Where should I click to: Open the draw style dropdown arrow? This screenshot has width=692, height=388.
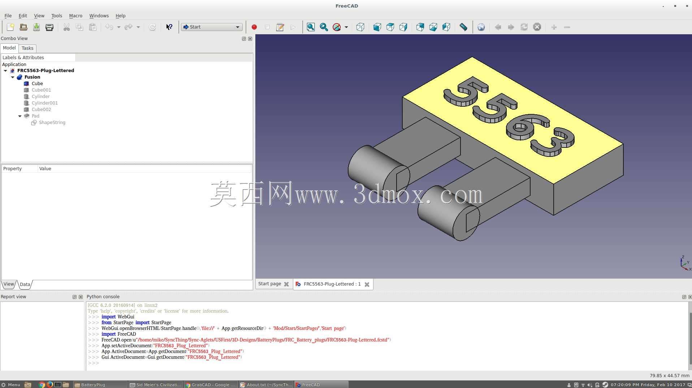[x=346, y=27]
